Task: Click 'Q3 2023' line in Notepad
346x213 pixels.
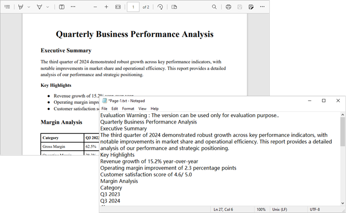Action: tap(110, 194)
